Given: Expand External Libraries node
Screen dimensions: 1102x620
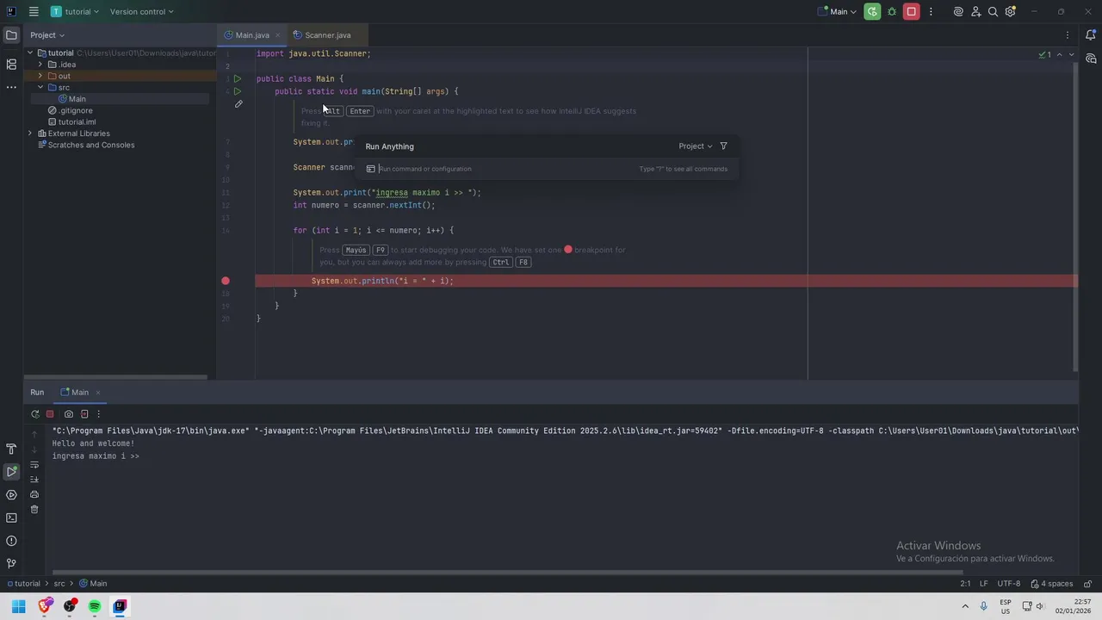Looking at the screenshot, I should (30, 133).
